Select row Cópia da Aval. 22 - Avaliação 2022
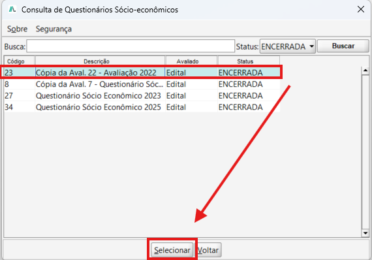This screenshot has width=372, height=260. (142, 73)
